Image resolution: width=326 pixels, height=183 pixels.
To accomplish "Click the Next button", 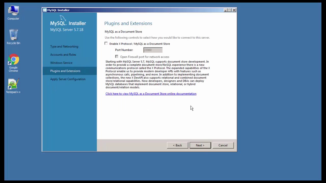I will (x=200, y=145).
